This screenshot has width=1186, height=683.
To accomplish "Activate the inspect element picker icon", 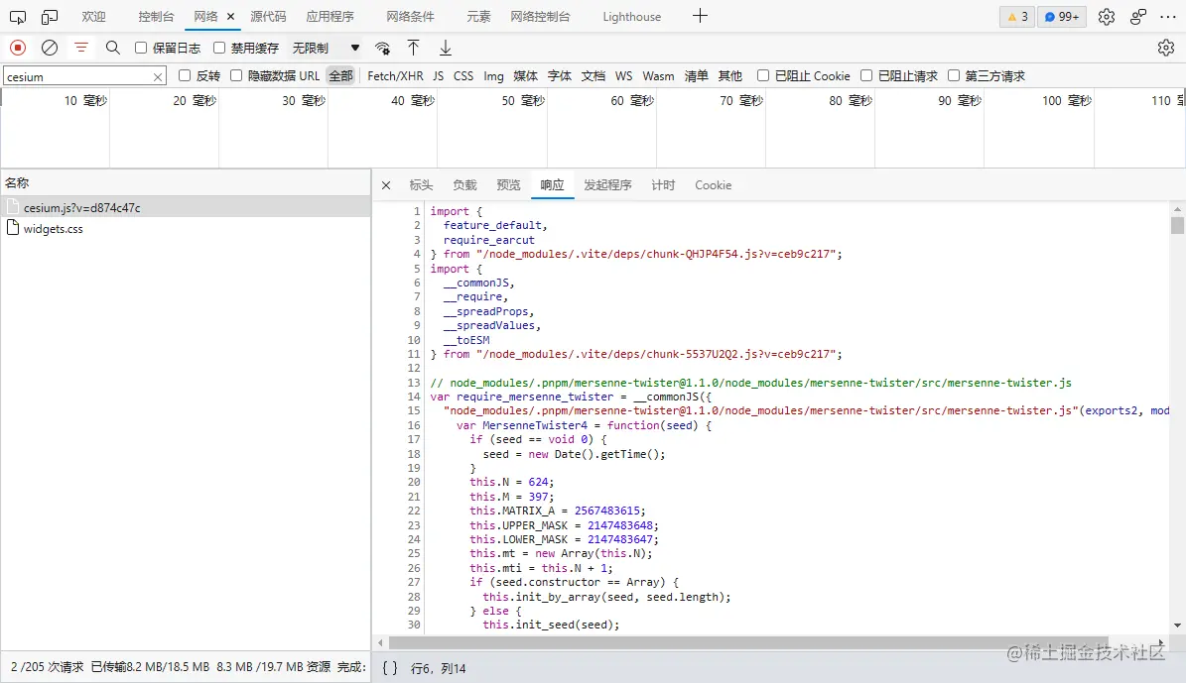I will coord(18,17).
